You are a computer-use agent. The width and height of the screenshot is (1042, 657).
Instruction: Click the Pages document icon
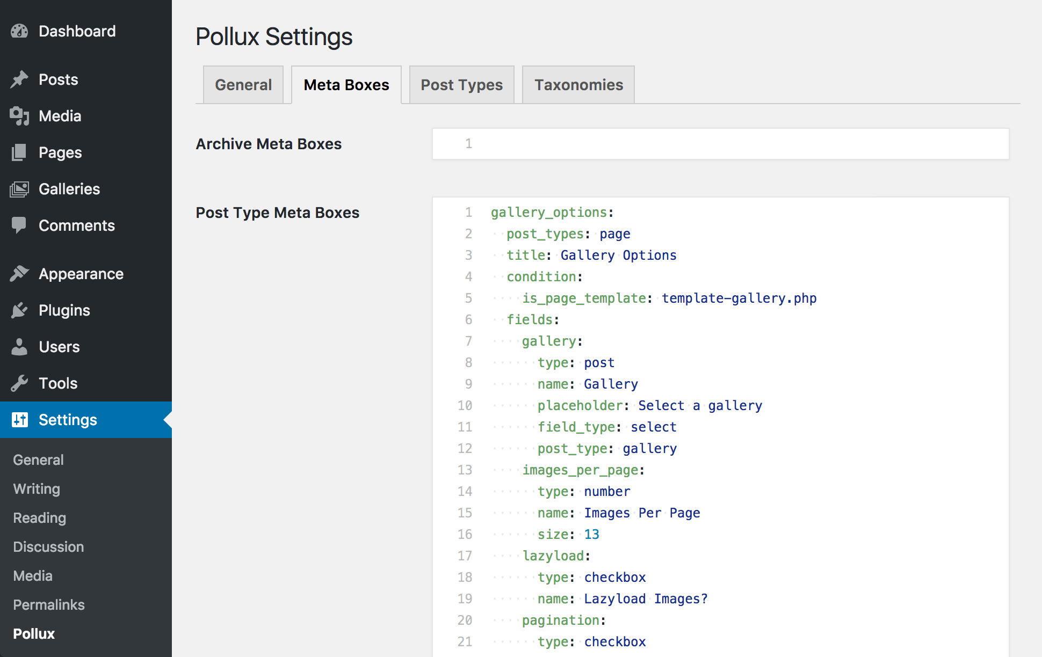click(x=19, y=152)
